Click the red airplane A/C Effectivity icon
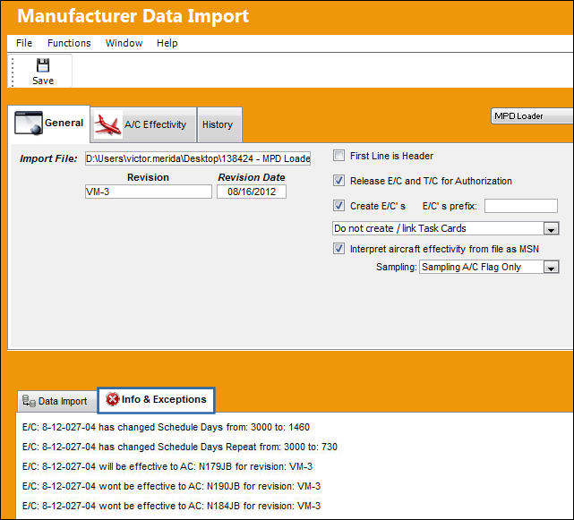The image size is (574, 520). (x=107, y=125)
